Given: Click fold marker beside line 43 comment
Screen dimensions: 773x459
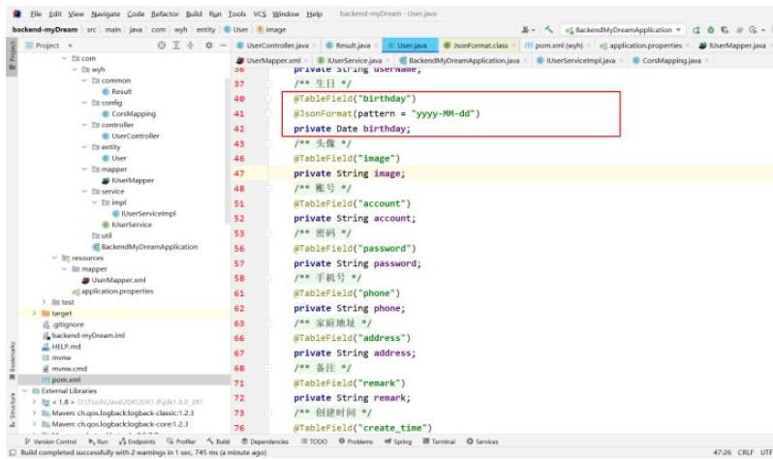Looking at the screenshot, I should (x=268, y=144).
